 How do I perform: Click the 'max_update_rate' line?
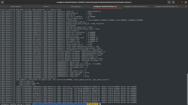click(49, 39)
